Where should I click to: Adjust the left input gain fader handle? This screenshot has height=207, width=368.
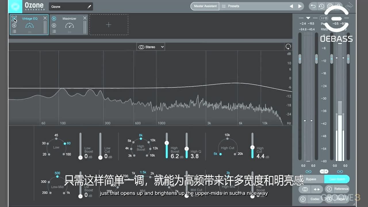point(300,59)
